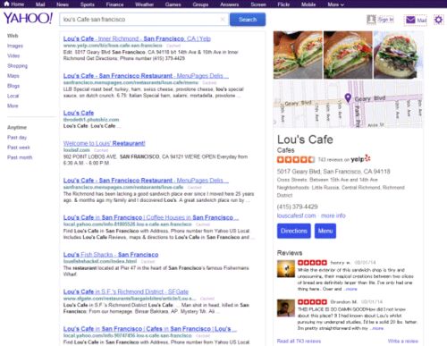Open the settings gear icon
The height and width of the screenshot is (346, 447).
coord(438,20)
